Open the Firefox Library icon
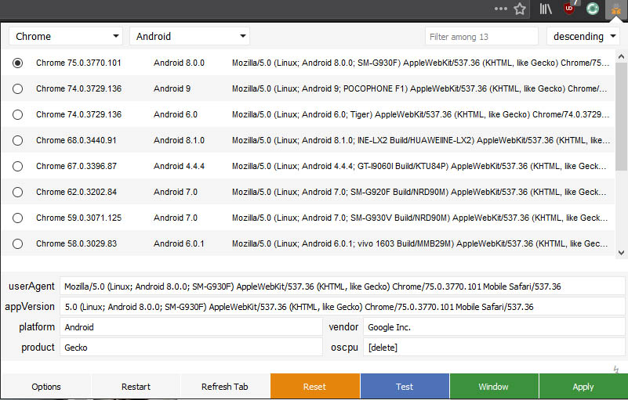Screen dimensions: 628x400 (546, 9)
